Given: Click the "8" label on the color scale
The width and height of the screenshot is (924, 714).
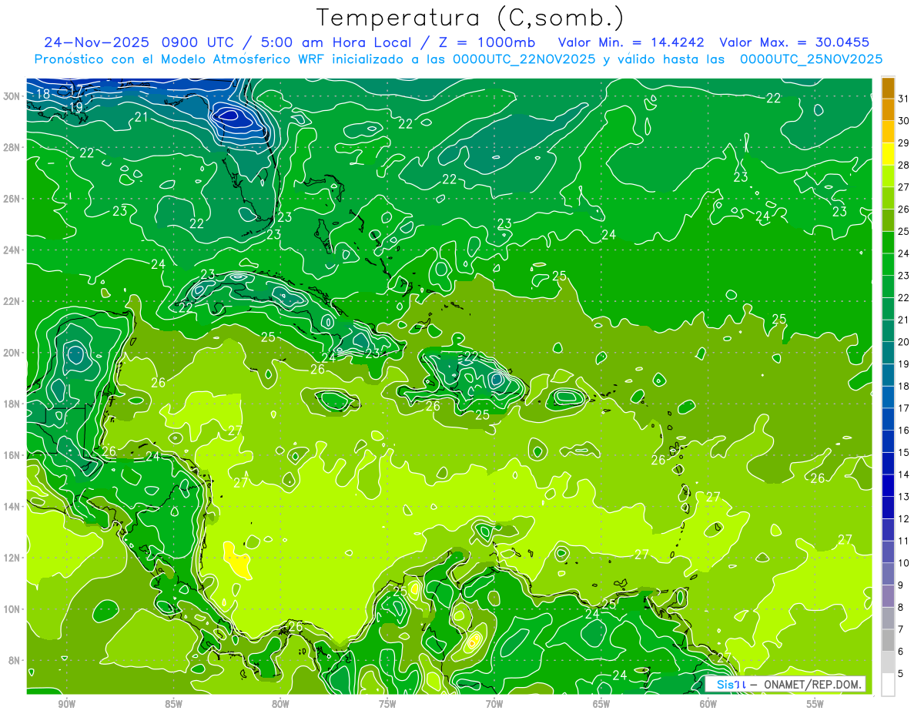Looking at the screenshot, I should 900,607.
